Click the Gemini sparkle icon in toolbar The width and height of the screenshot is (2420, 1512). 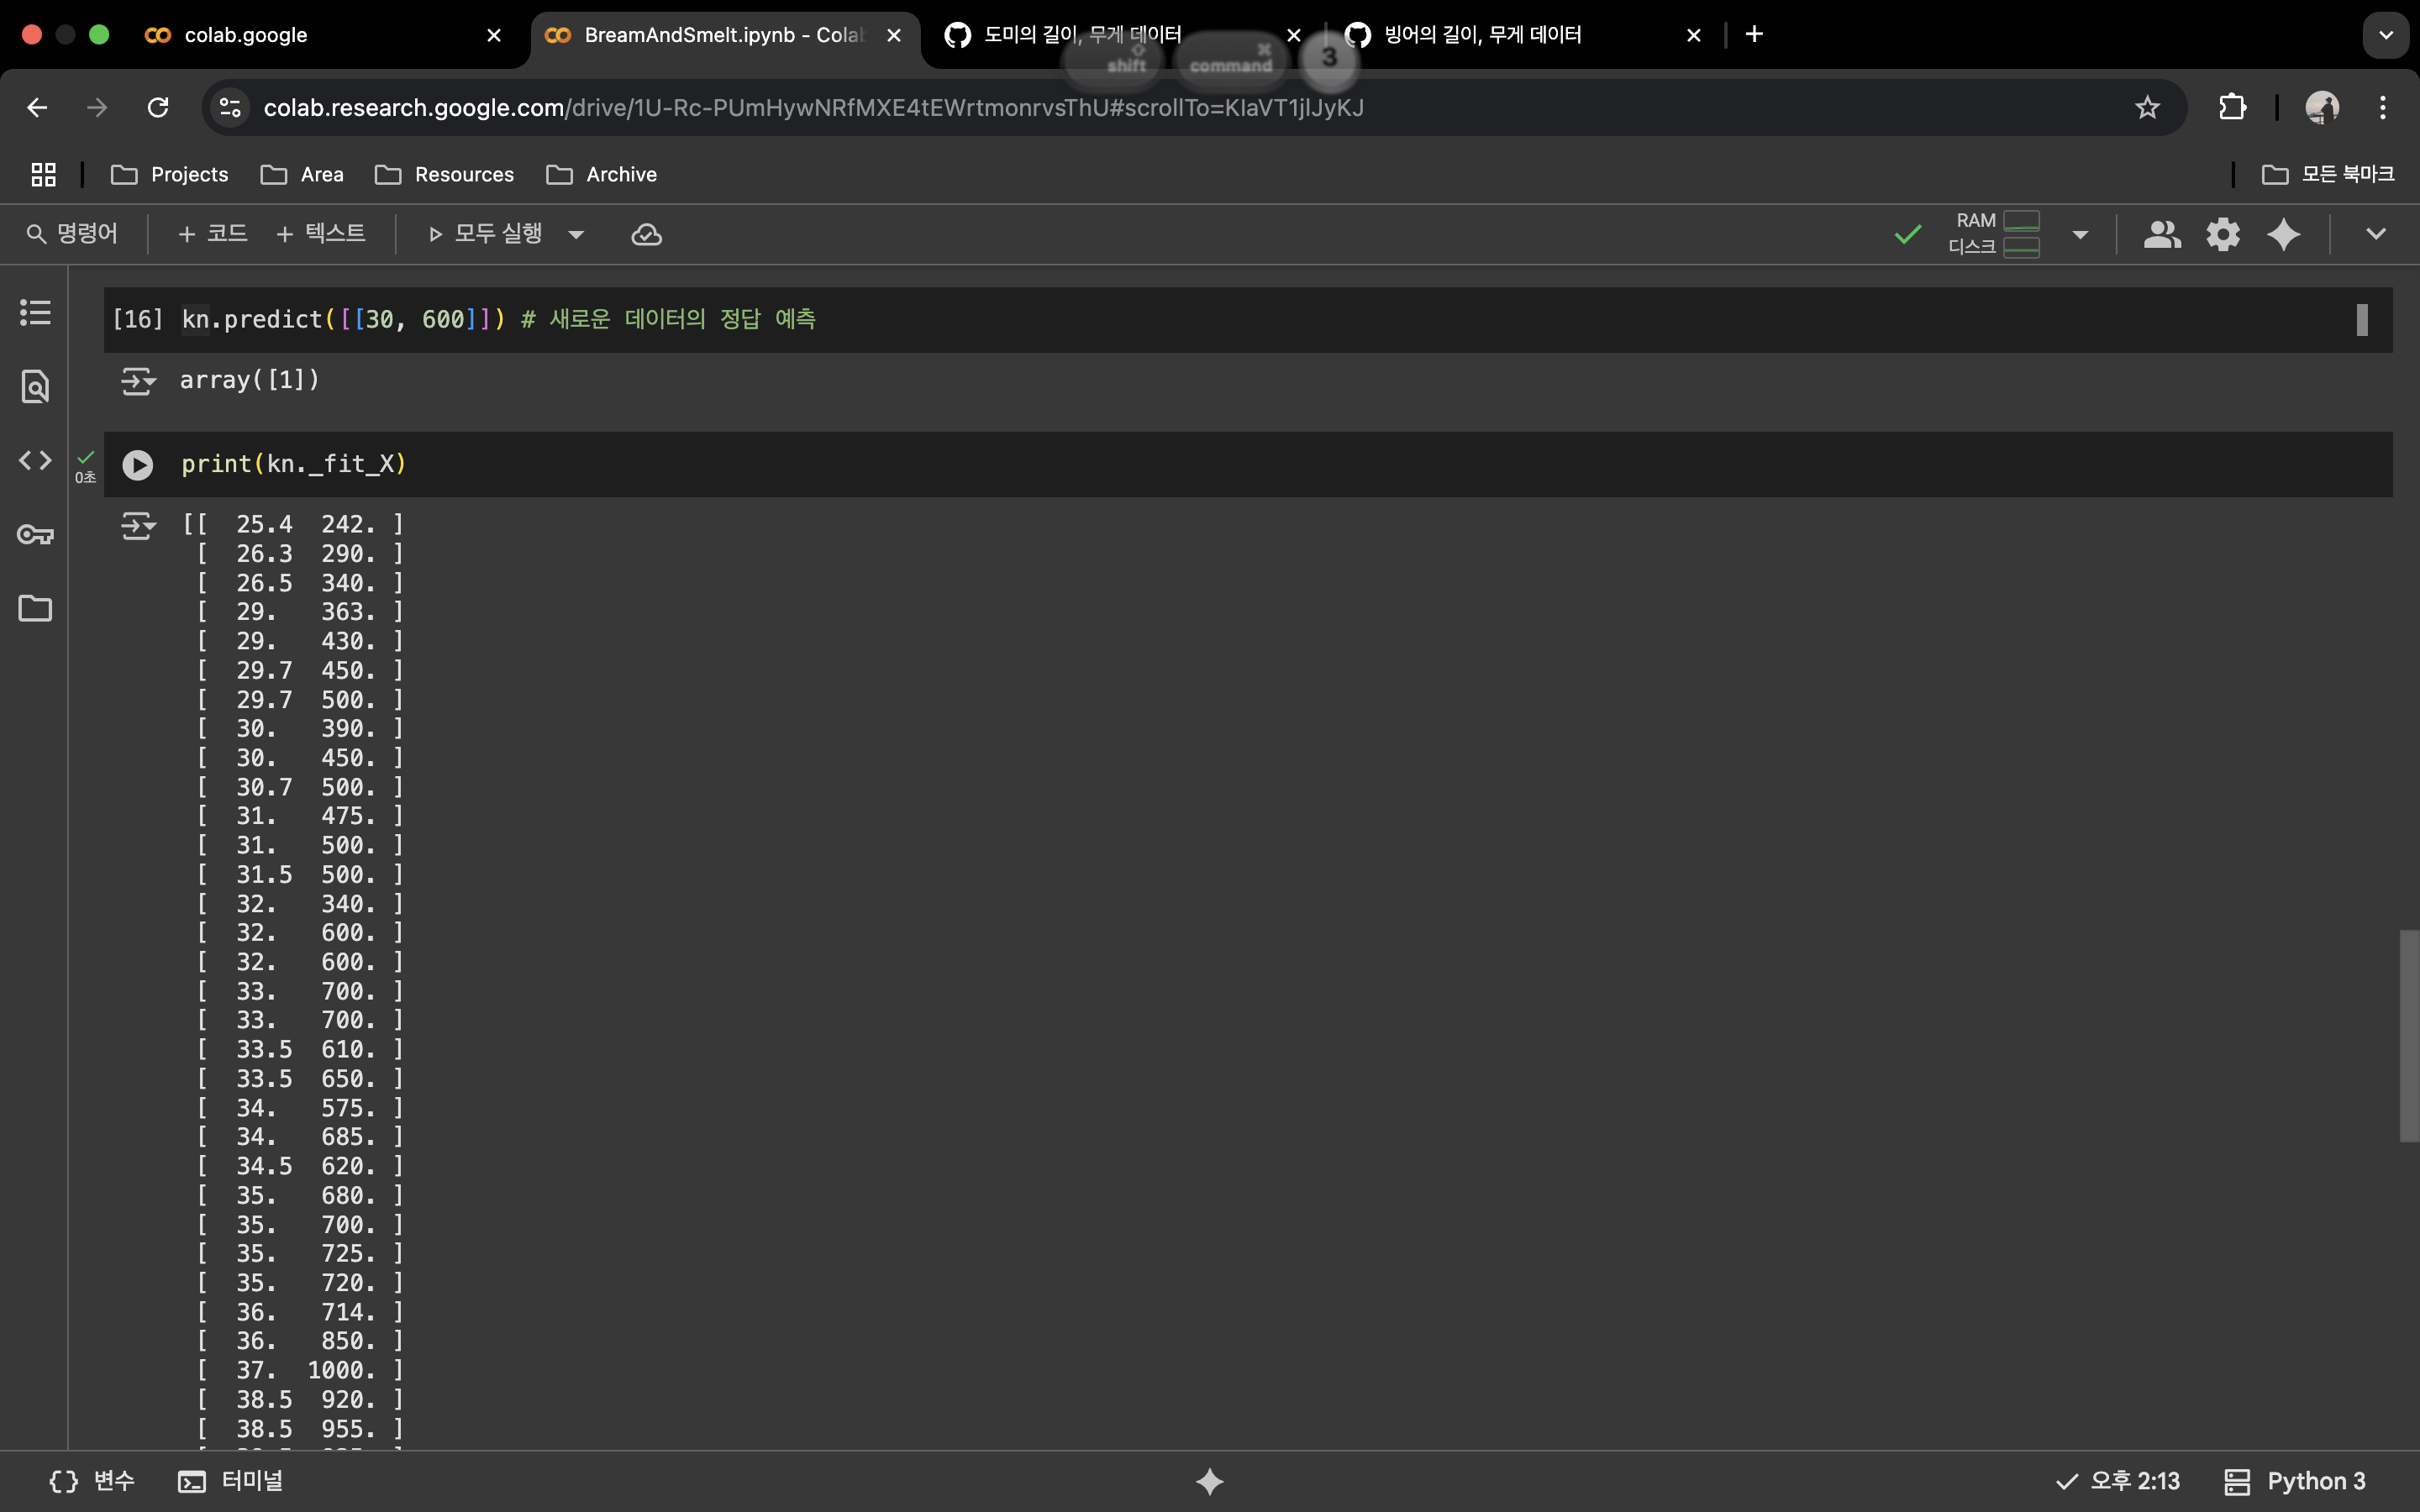click(x=2283, y=235)
